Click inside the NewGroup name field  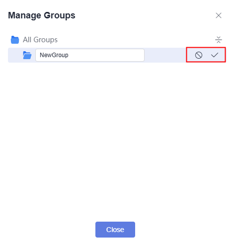pyautogui.click(x=90, y=55)
